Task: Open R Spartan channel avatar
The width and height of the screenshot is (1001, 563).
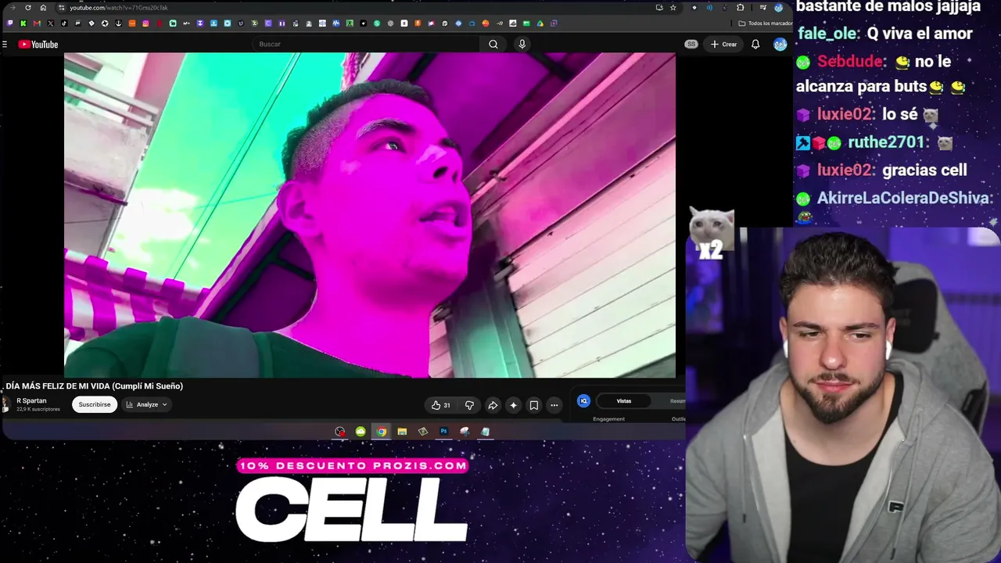Action: (6, 404)
